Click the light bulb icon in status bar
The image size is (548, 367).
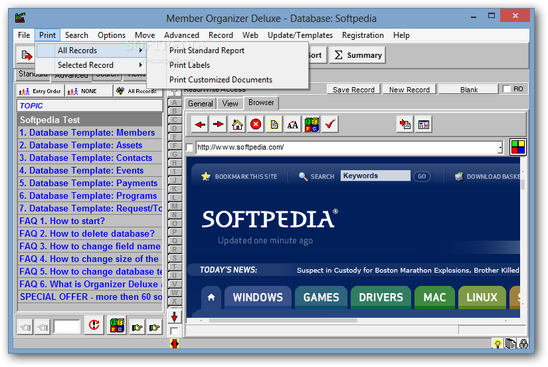point(497,344)
